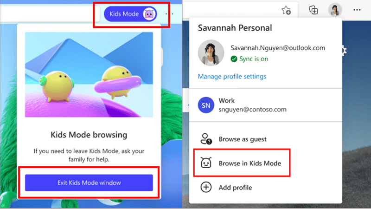Click the purple monster avatar in Kids Mode pill
Viewport: 371px width, 209px height.
(x=149, y=14)
